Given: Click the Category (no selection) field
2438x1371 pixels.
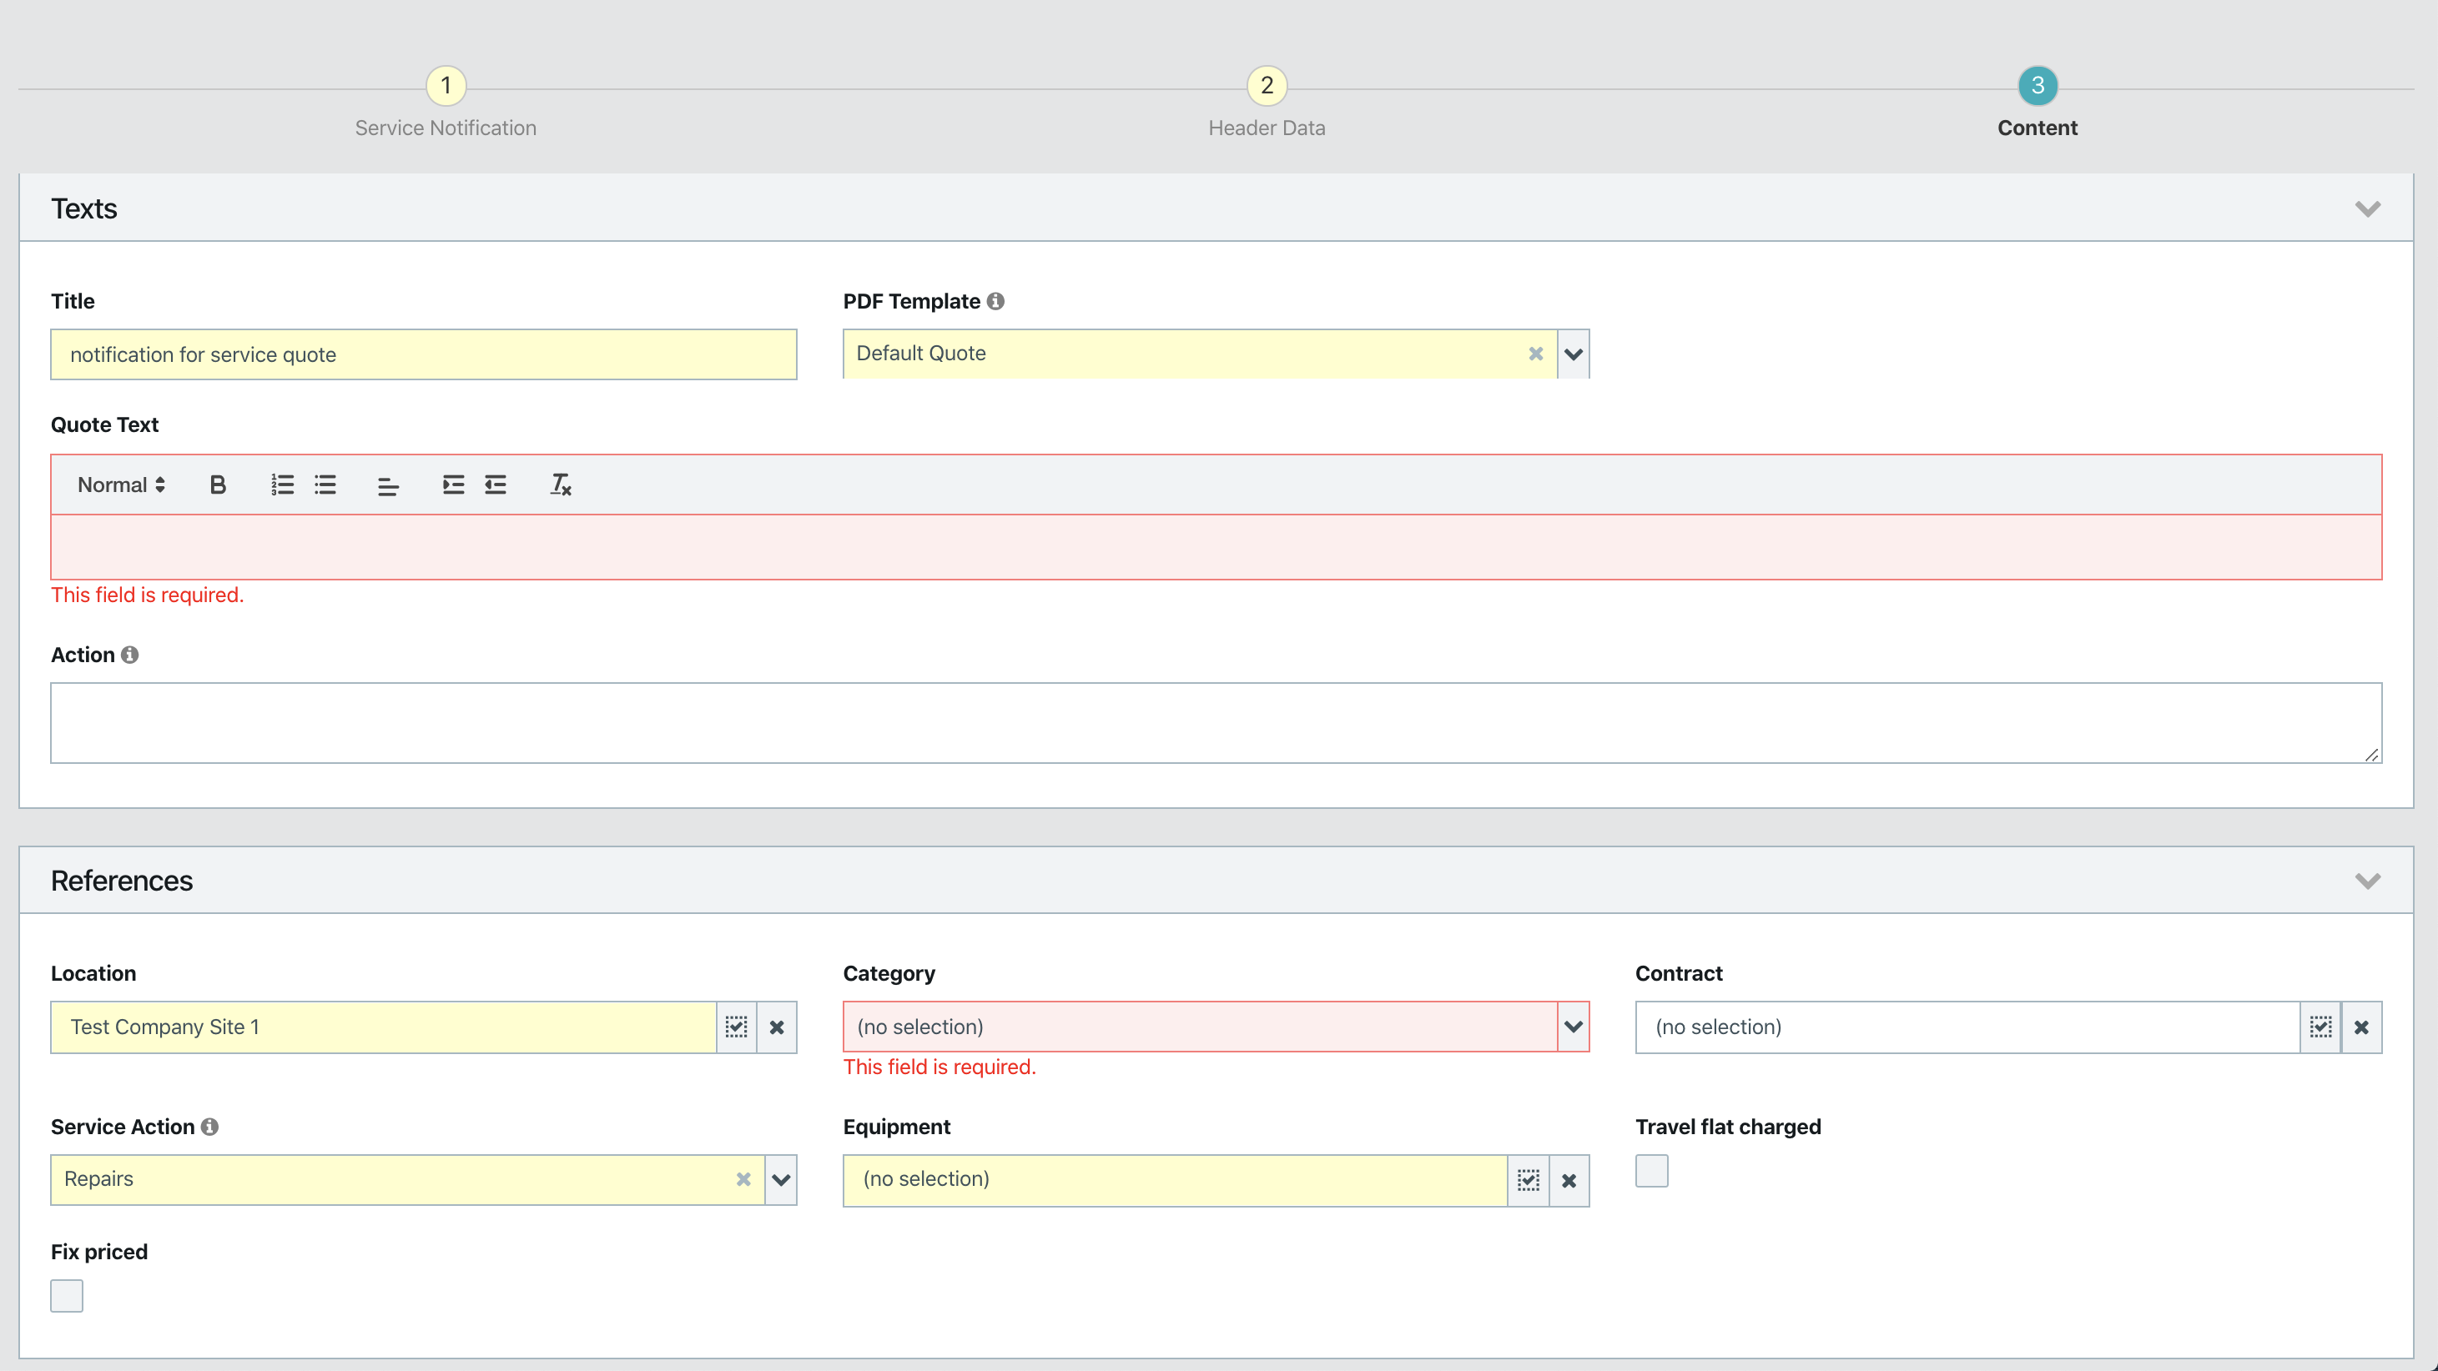Looking at the screenshot, I should click(x=1200, y=1027).
